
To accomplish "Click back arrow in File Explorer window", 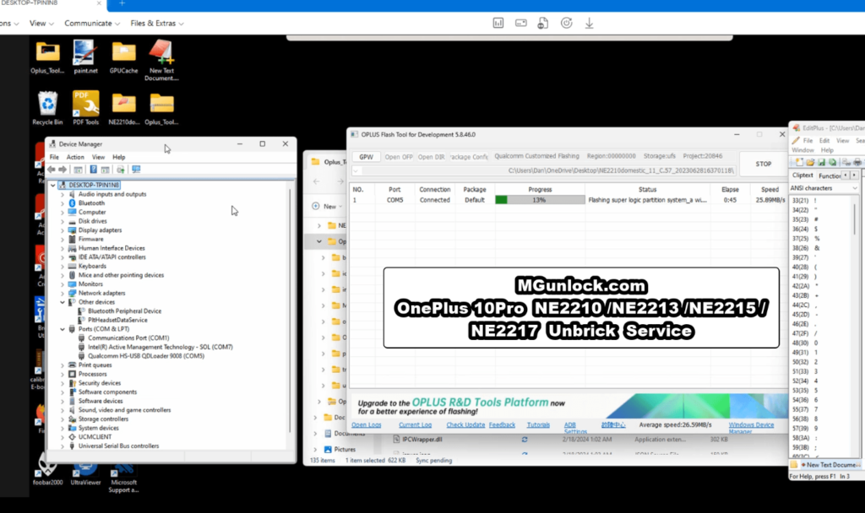I will (x=317, y=181).
